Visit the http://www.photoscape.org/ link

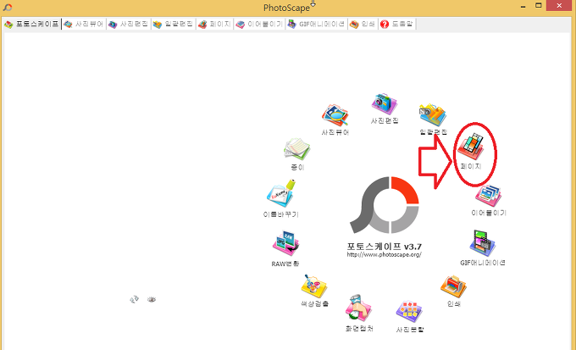pos(384,254)
